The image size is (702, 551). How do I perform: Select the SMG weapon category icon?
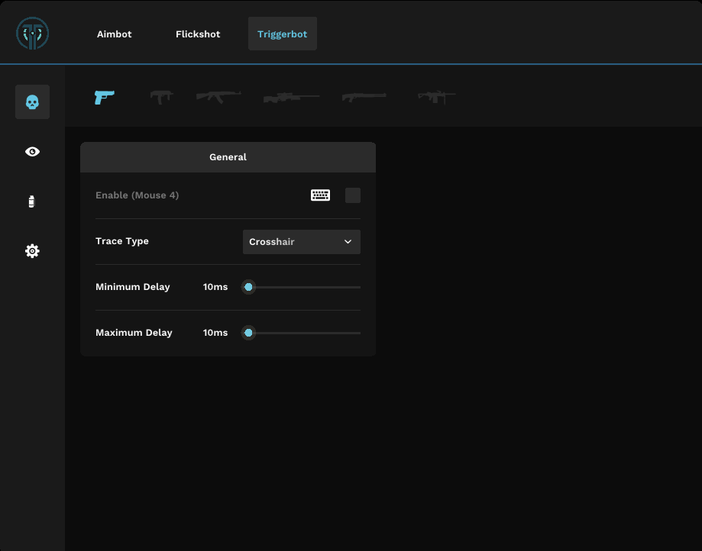point(161,98)
